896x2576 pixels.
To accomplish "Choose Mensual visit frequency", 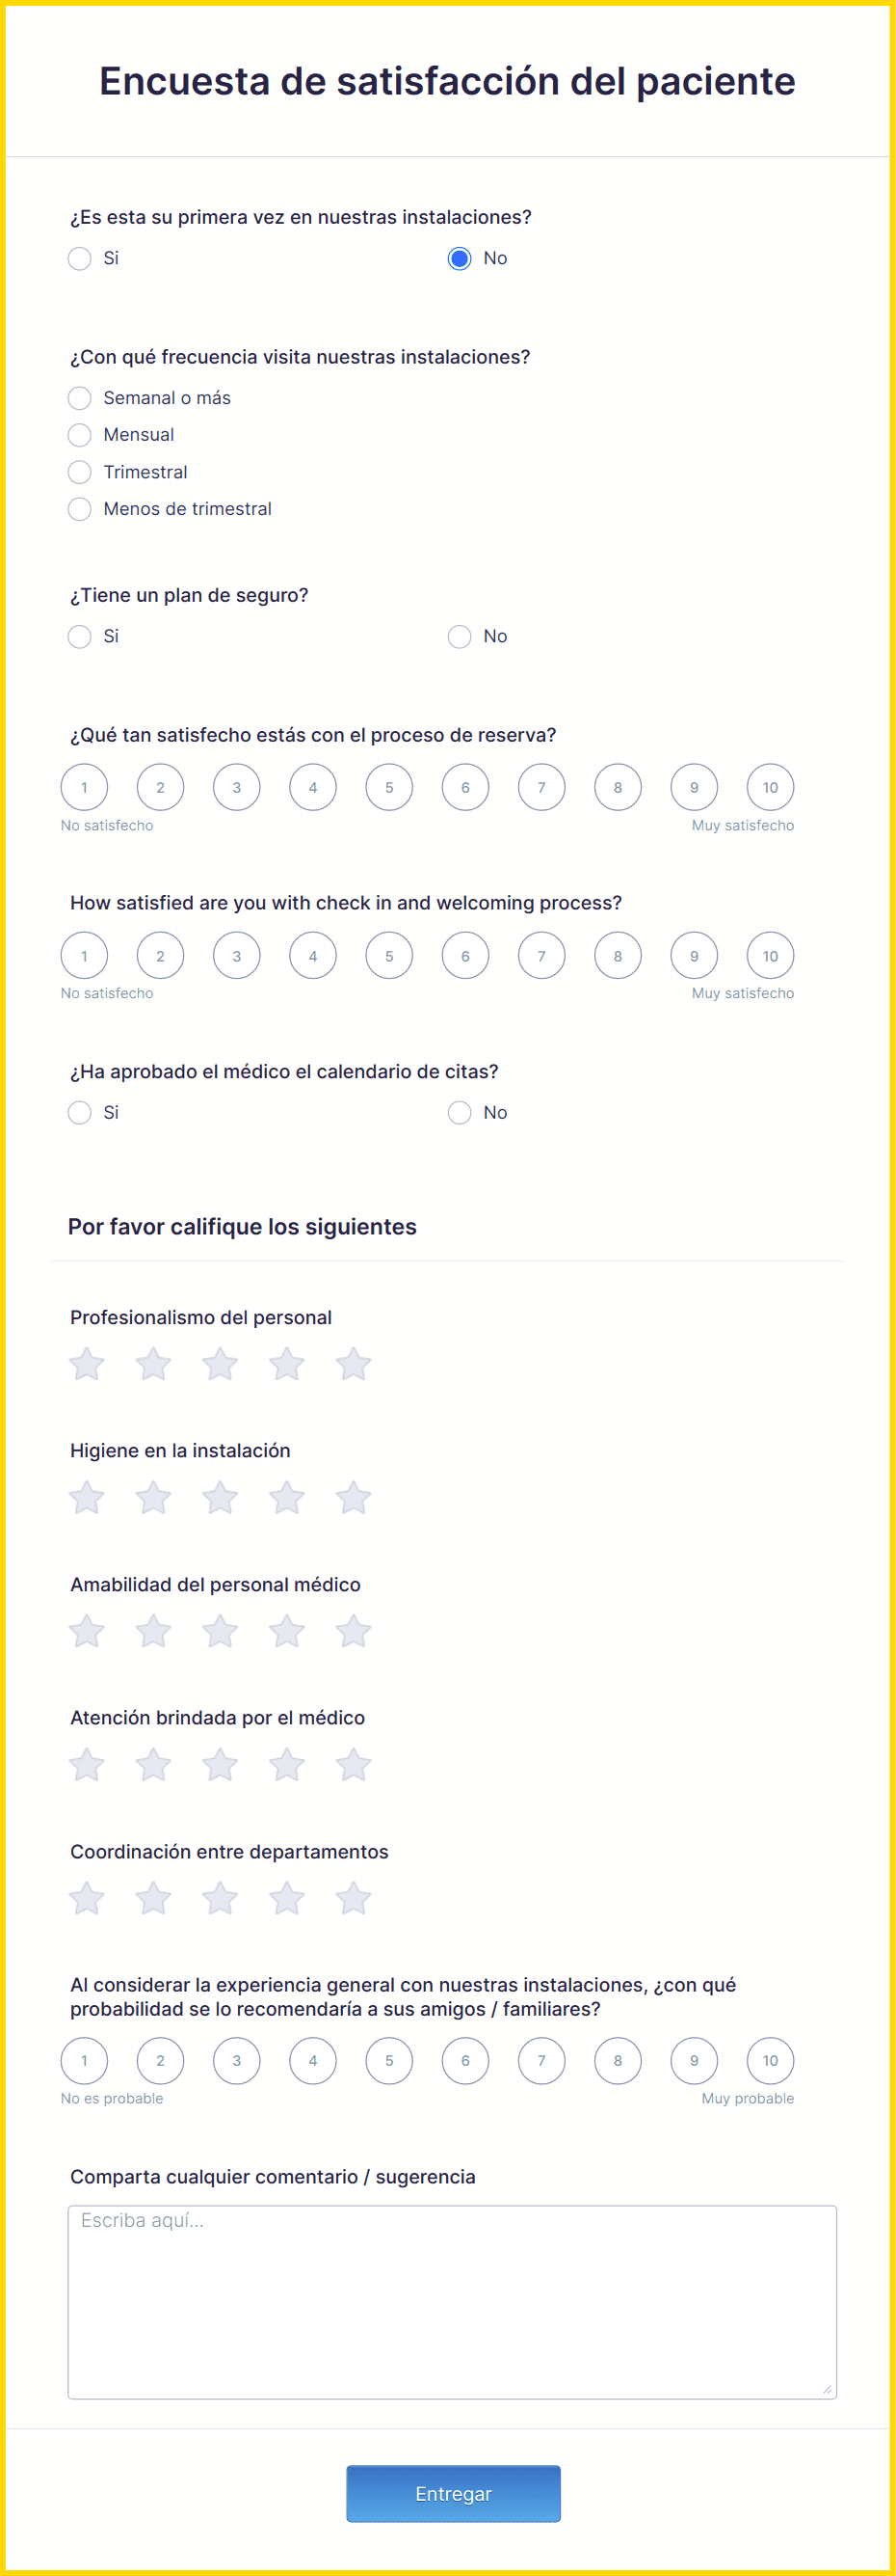I will (80, 435).
